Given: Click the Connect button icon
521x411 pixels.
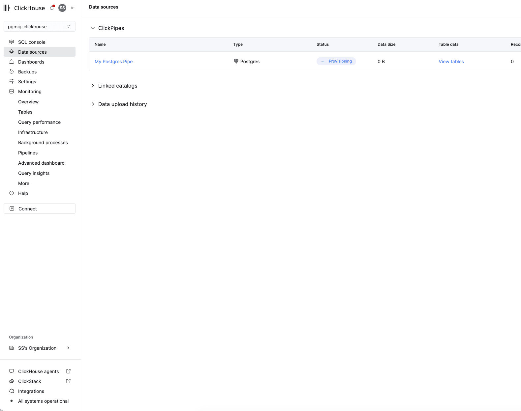Looking at the screenshot, I should click(x=12, y=208).
